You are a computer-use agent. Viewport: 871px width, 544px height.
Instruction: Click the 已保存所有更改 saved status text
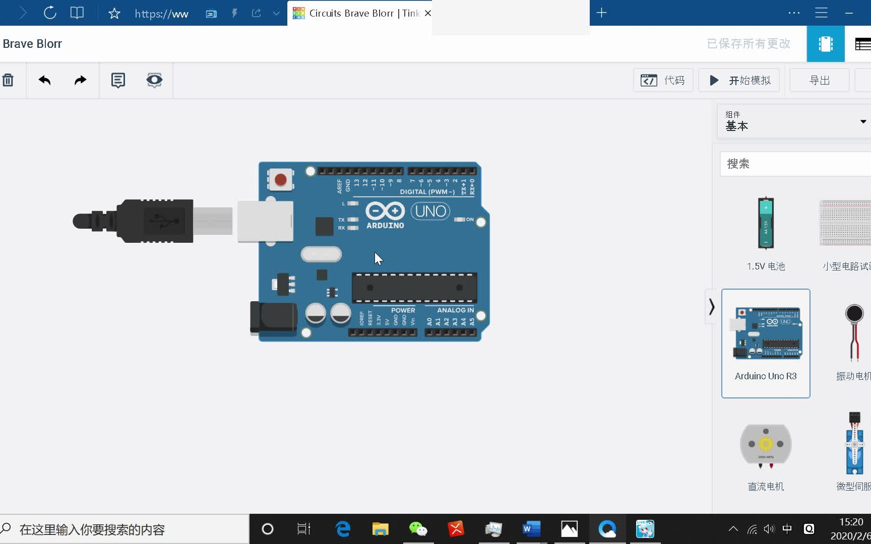coord(749,44)
